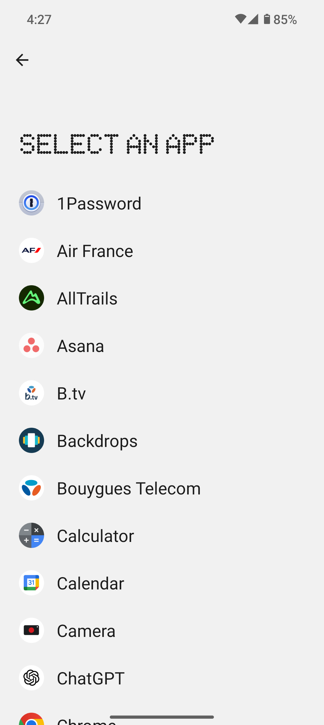Select the Asana app name
The image size is (324, 725).
(x=80, y=346)
